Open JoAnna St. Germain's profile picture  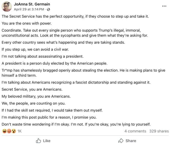pos(7,7)
